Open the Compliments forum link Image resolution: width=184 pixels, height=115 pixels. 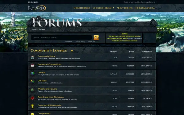point(44,113)
